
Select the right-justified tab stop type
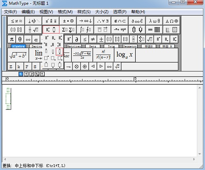point(32,74)
